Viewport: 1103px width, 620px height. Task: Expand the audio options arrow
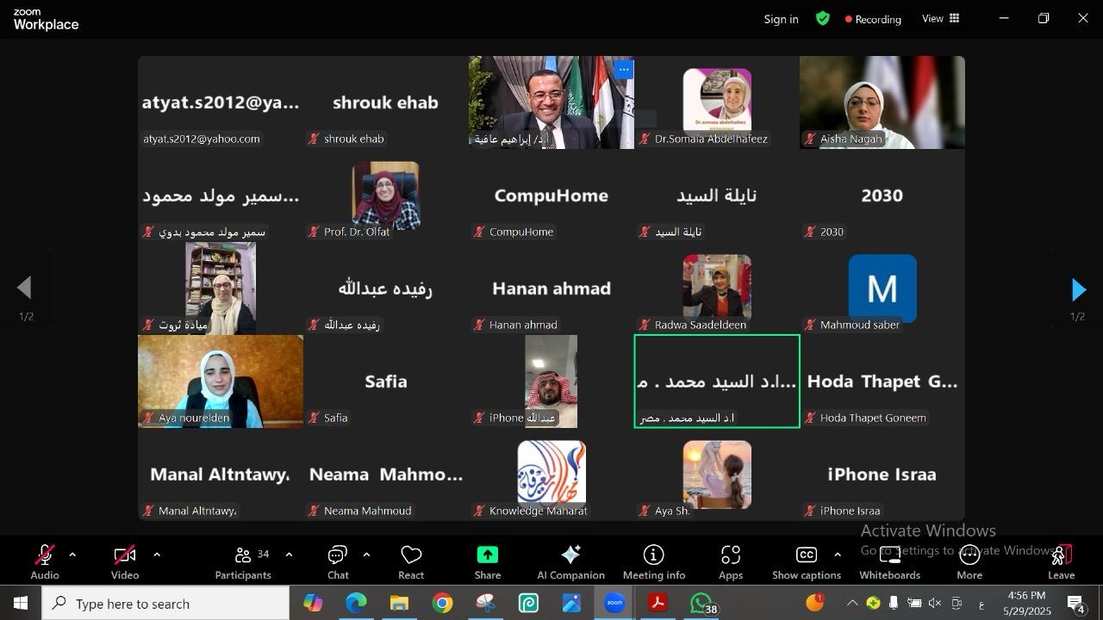(72, 555)
